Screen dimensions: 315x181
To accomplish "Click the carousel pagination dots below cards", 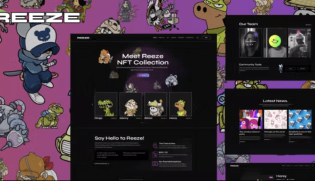I will (x=143, y=122).
